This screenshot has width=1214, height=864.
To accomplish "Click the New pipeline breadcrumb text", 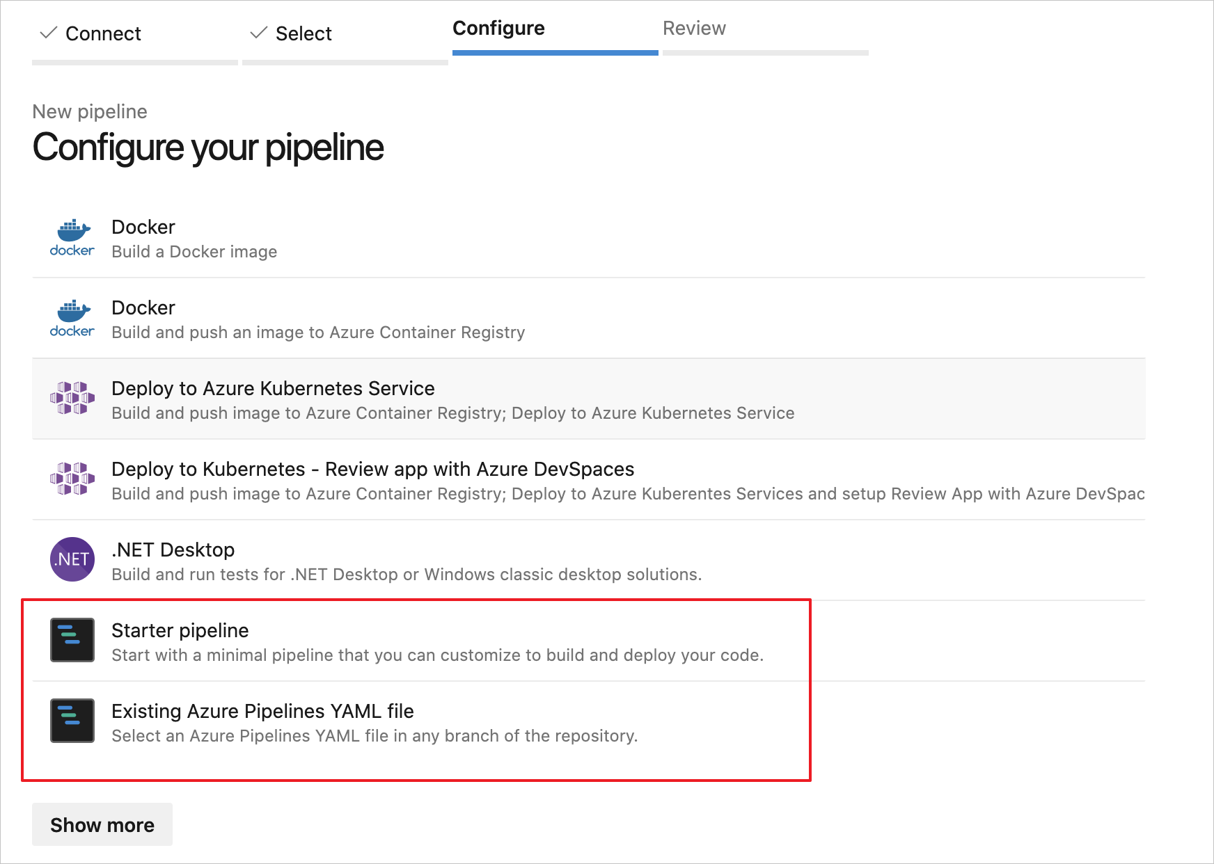I will (x=90, y=111).
